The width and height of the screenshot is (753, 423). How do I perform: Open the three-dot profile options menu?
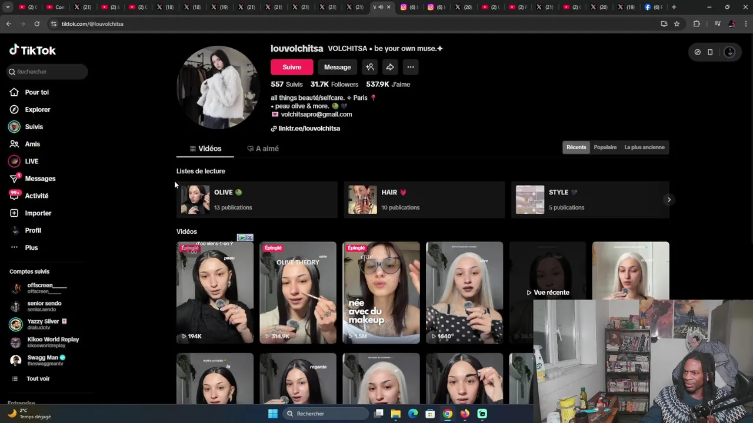(411, 67)
